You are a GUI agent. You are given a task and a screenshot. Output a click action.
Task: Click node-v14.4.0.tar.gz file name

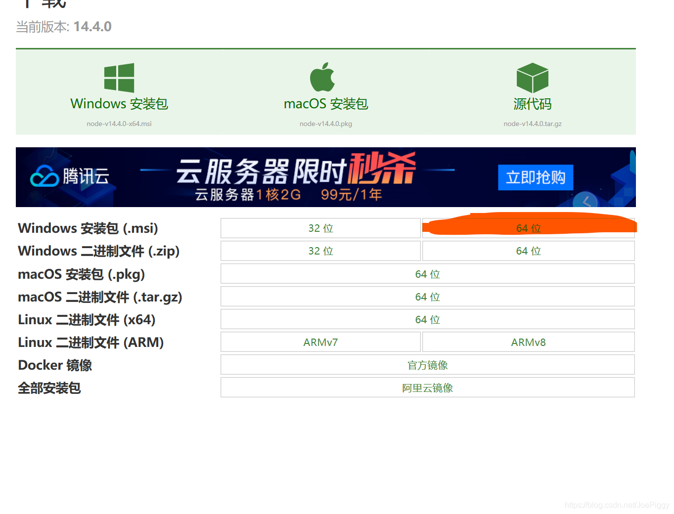click(x=533, y=124)
